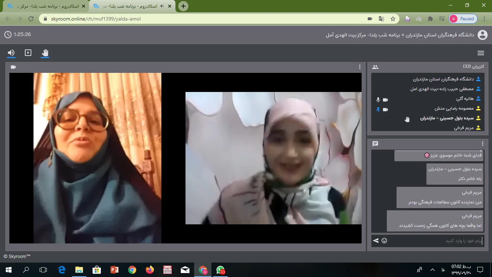Mute the speaker volume icon
The width and height of the screenshot is (492, 277).
coord(11,53)
